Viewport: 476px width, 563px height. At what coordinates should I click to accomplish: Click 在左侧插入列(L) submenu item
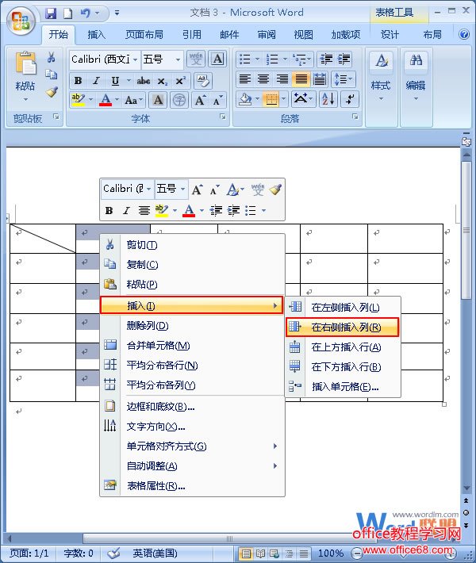[x=343, y=308]
